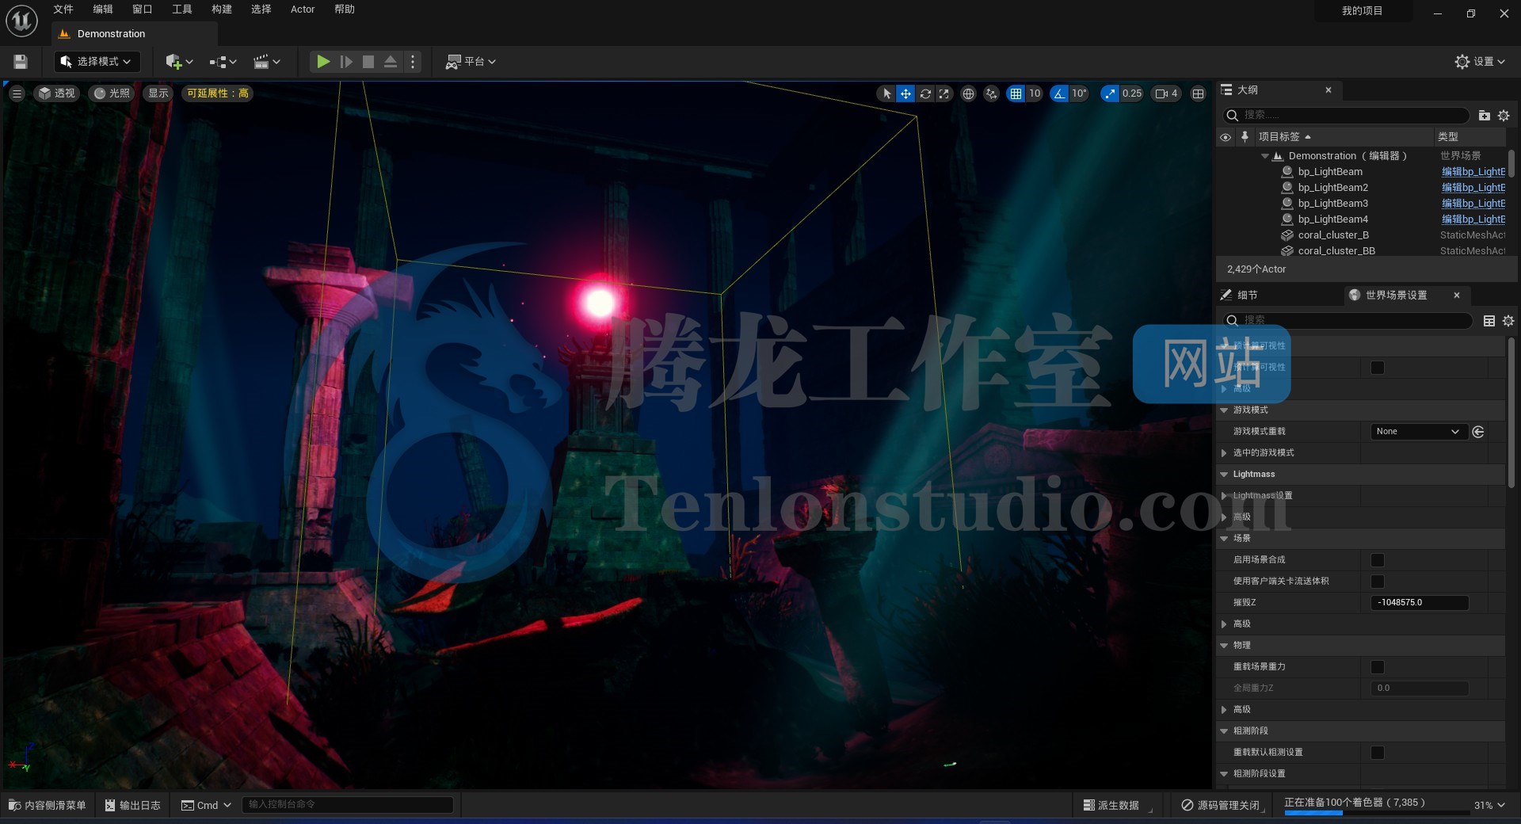
Task: Click the skip frame advance button
Action: click(x=346, y=62)
